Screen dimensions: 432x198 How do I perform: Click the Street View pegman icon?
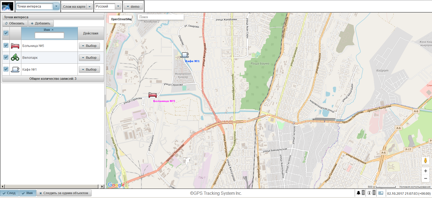pos(425,161)
